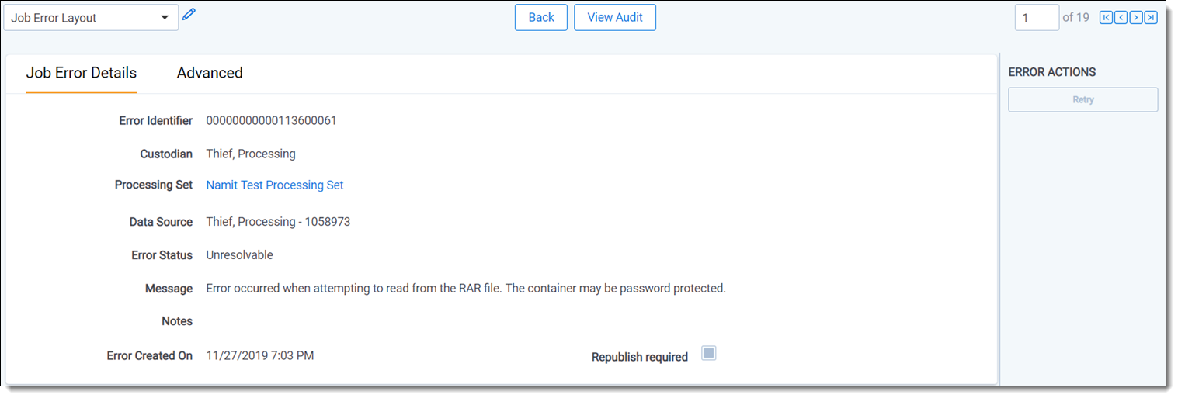Image resolution: width=1178 pixels, height=398 pixels.
Task: Click the Error Identifier number value
Action: 271,121
